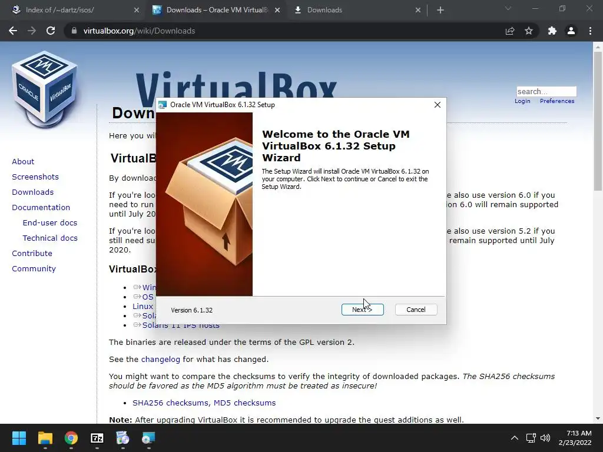This screenshot has height=452, width=603.
Task: Switch to the Index of /~dartz/isos/ tab
Action: 76,10
